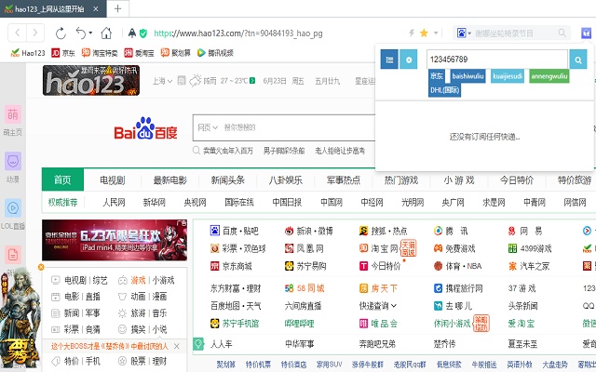This screenshot has height=372, width=596.
Task: Select the annengwuliu courier tag
Action: [549, 76]
